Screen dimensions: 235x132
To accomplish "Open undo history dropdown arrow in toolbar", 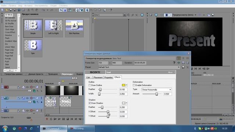I will pos(47,10).
